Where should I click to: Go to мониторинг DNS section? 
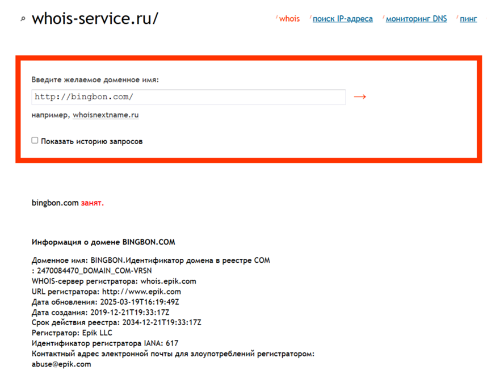click(x=416, y=19)
